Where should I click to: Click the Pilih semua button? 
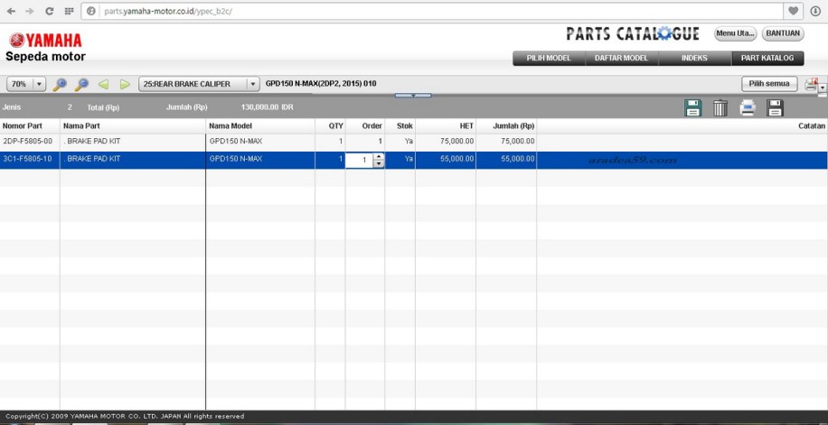(769, 84)
